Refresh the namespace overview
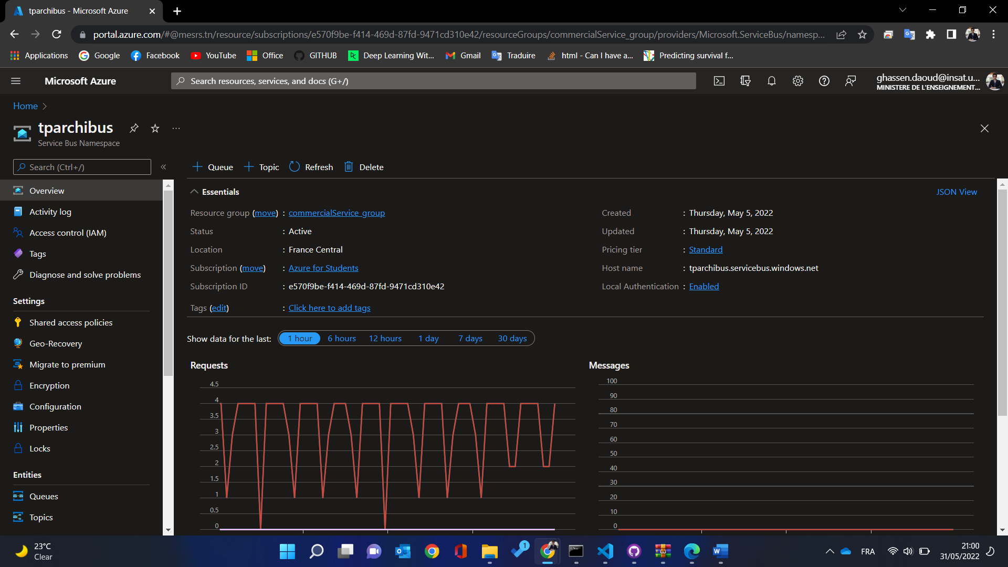Viewport: 1008px width, 567px height. (311, 167)
